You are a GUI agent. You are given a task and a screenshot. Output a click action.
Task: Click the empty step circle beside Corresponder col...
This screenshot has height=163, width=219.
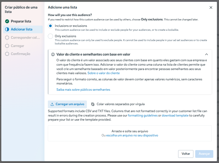7,38
